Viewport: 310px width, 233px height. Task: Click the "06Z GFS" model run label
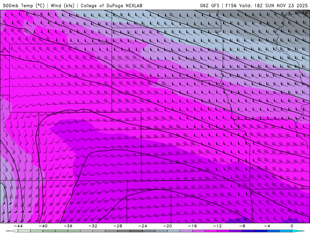tap(210, 5)
